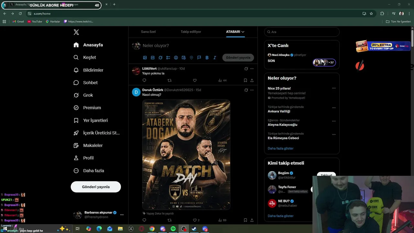Share LilAliVert's post
Image resolution: width=414 pixels, height=233 pixels.
tap(252, 80)
